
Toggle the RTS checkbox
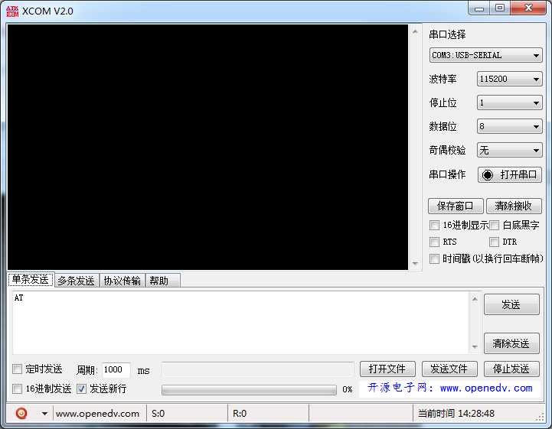(434, 242)
